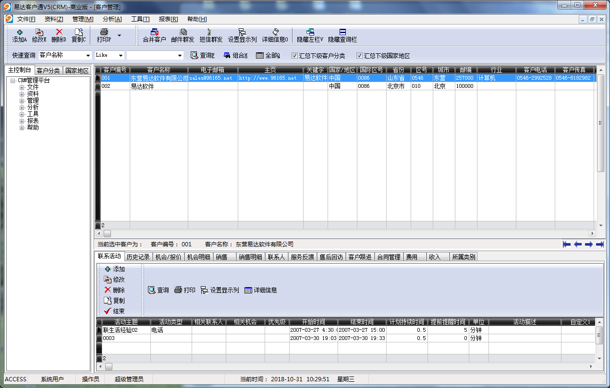Click Delete (删除) in contact activity panel
Image resolution: width=610 pixels, height=388 pixels.
[114, 290]
